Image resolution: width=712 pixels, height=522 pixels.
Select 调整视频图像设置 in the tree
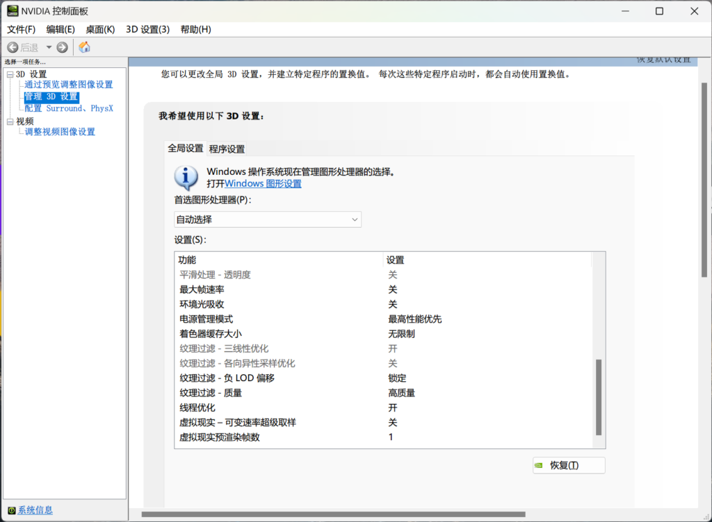(x=60, y=132)
